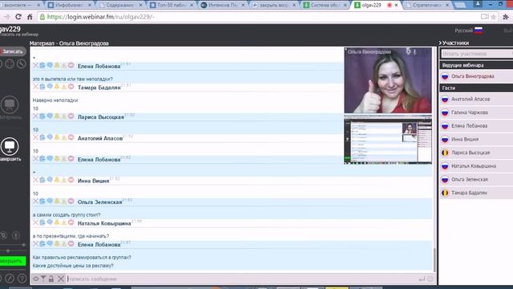Click the clipboard icon beside Тамара Бадалян
This screenshot has height=289, width=513.
[42, 87]
